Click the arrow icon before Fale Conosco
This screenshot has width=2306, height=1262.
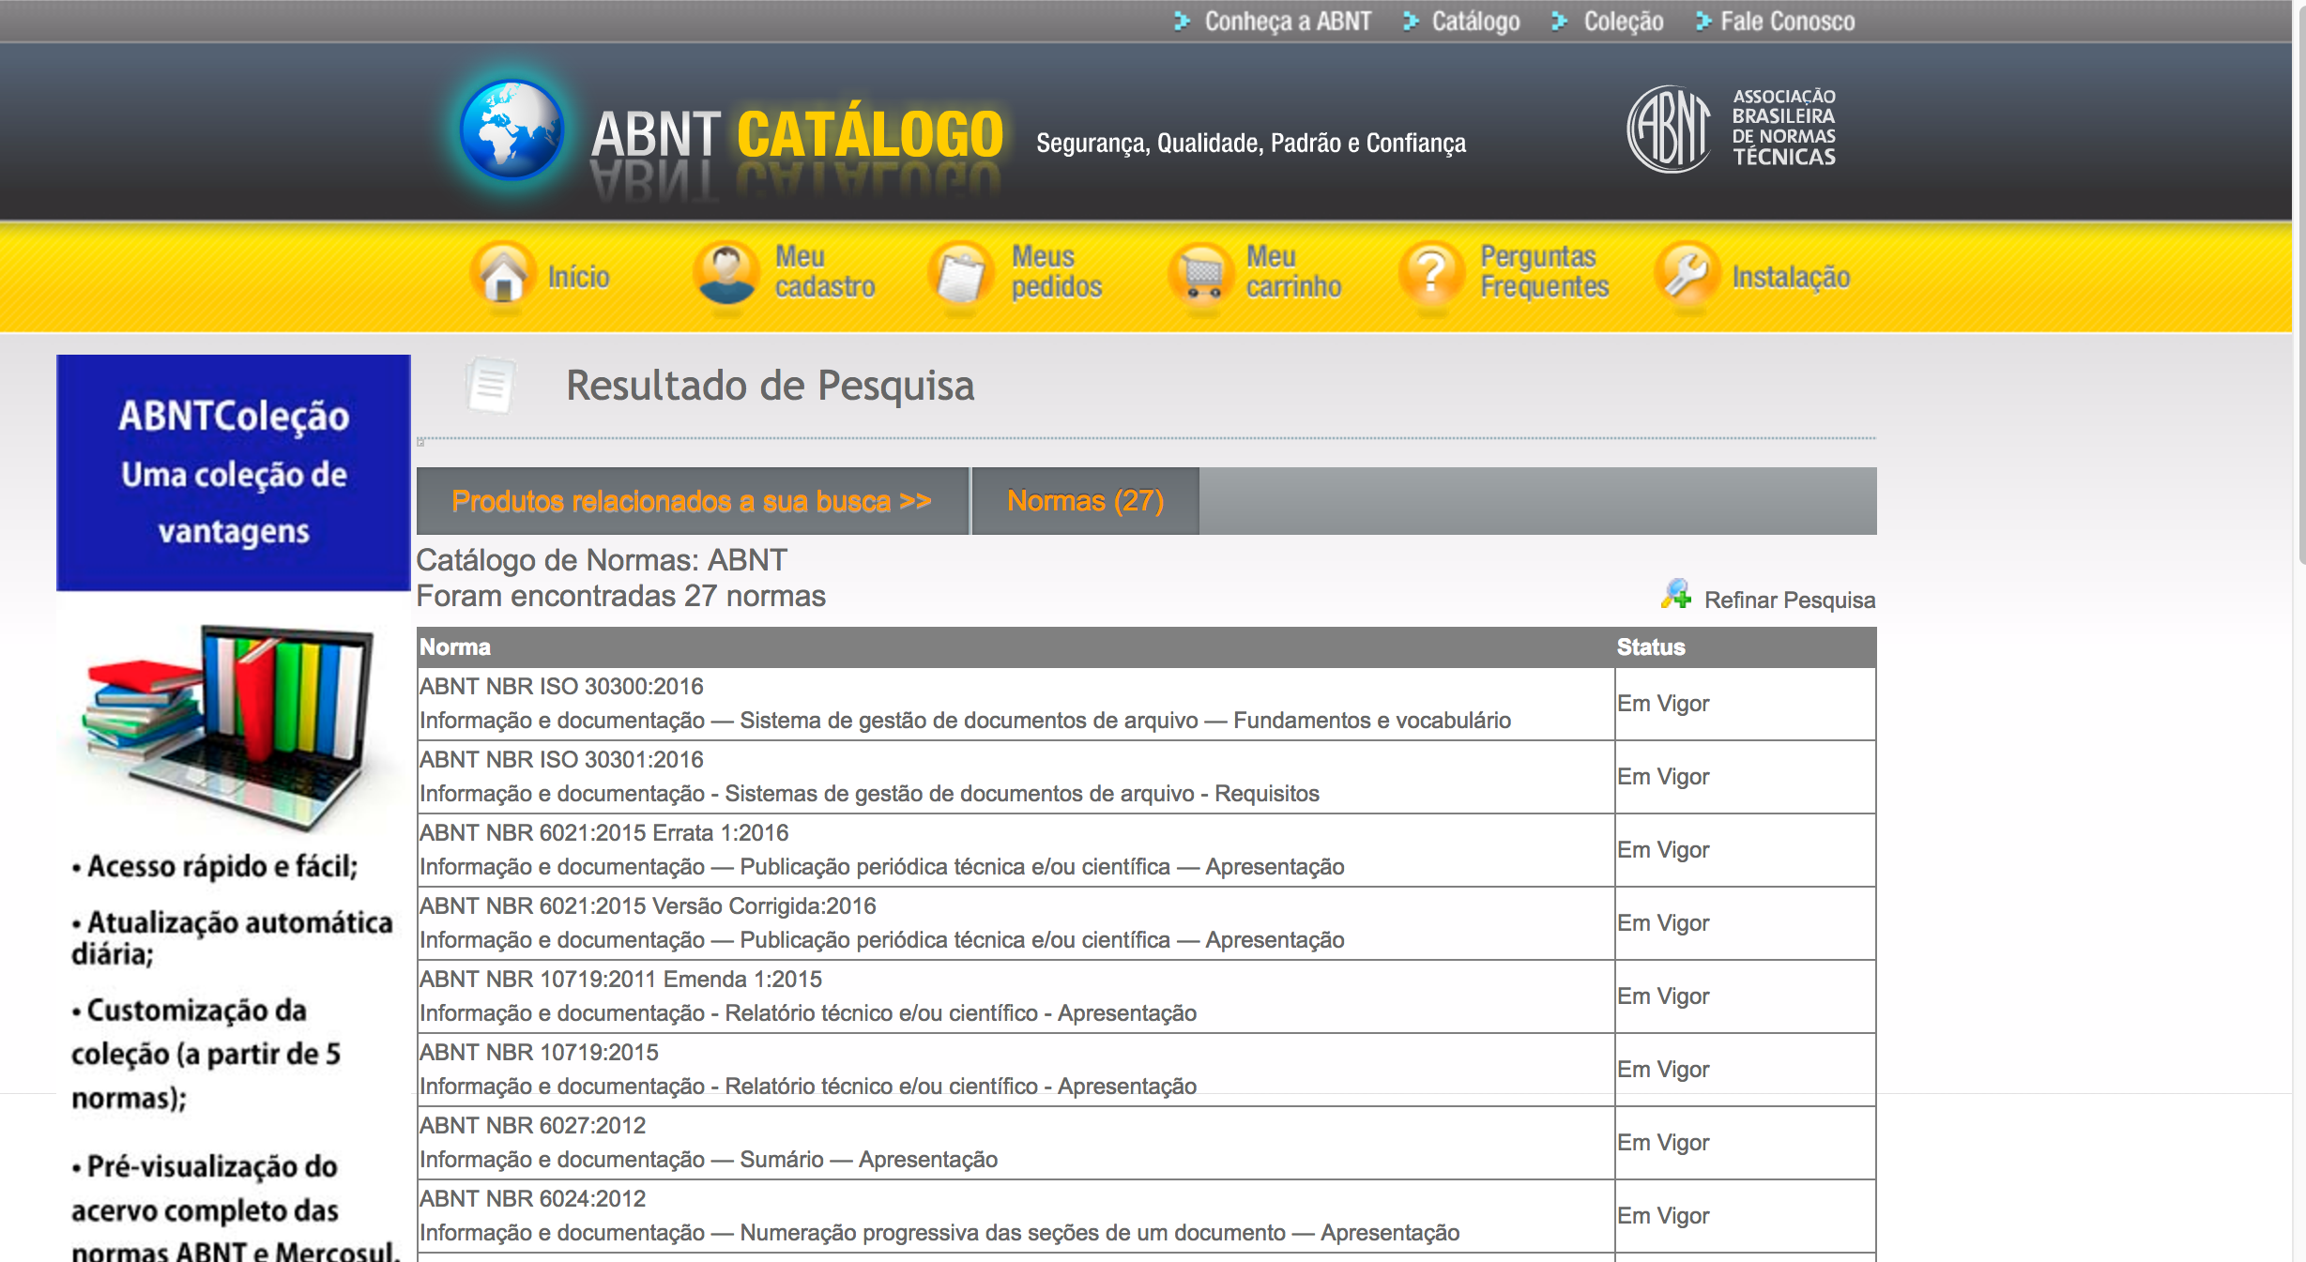1703,21
